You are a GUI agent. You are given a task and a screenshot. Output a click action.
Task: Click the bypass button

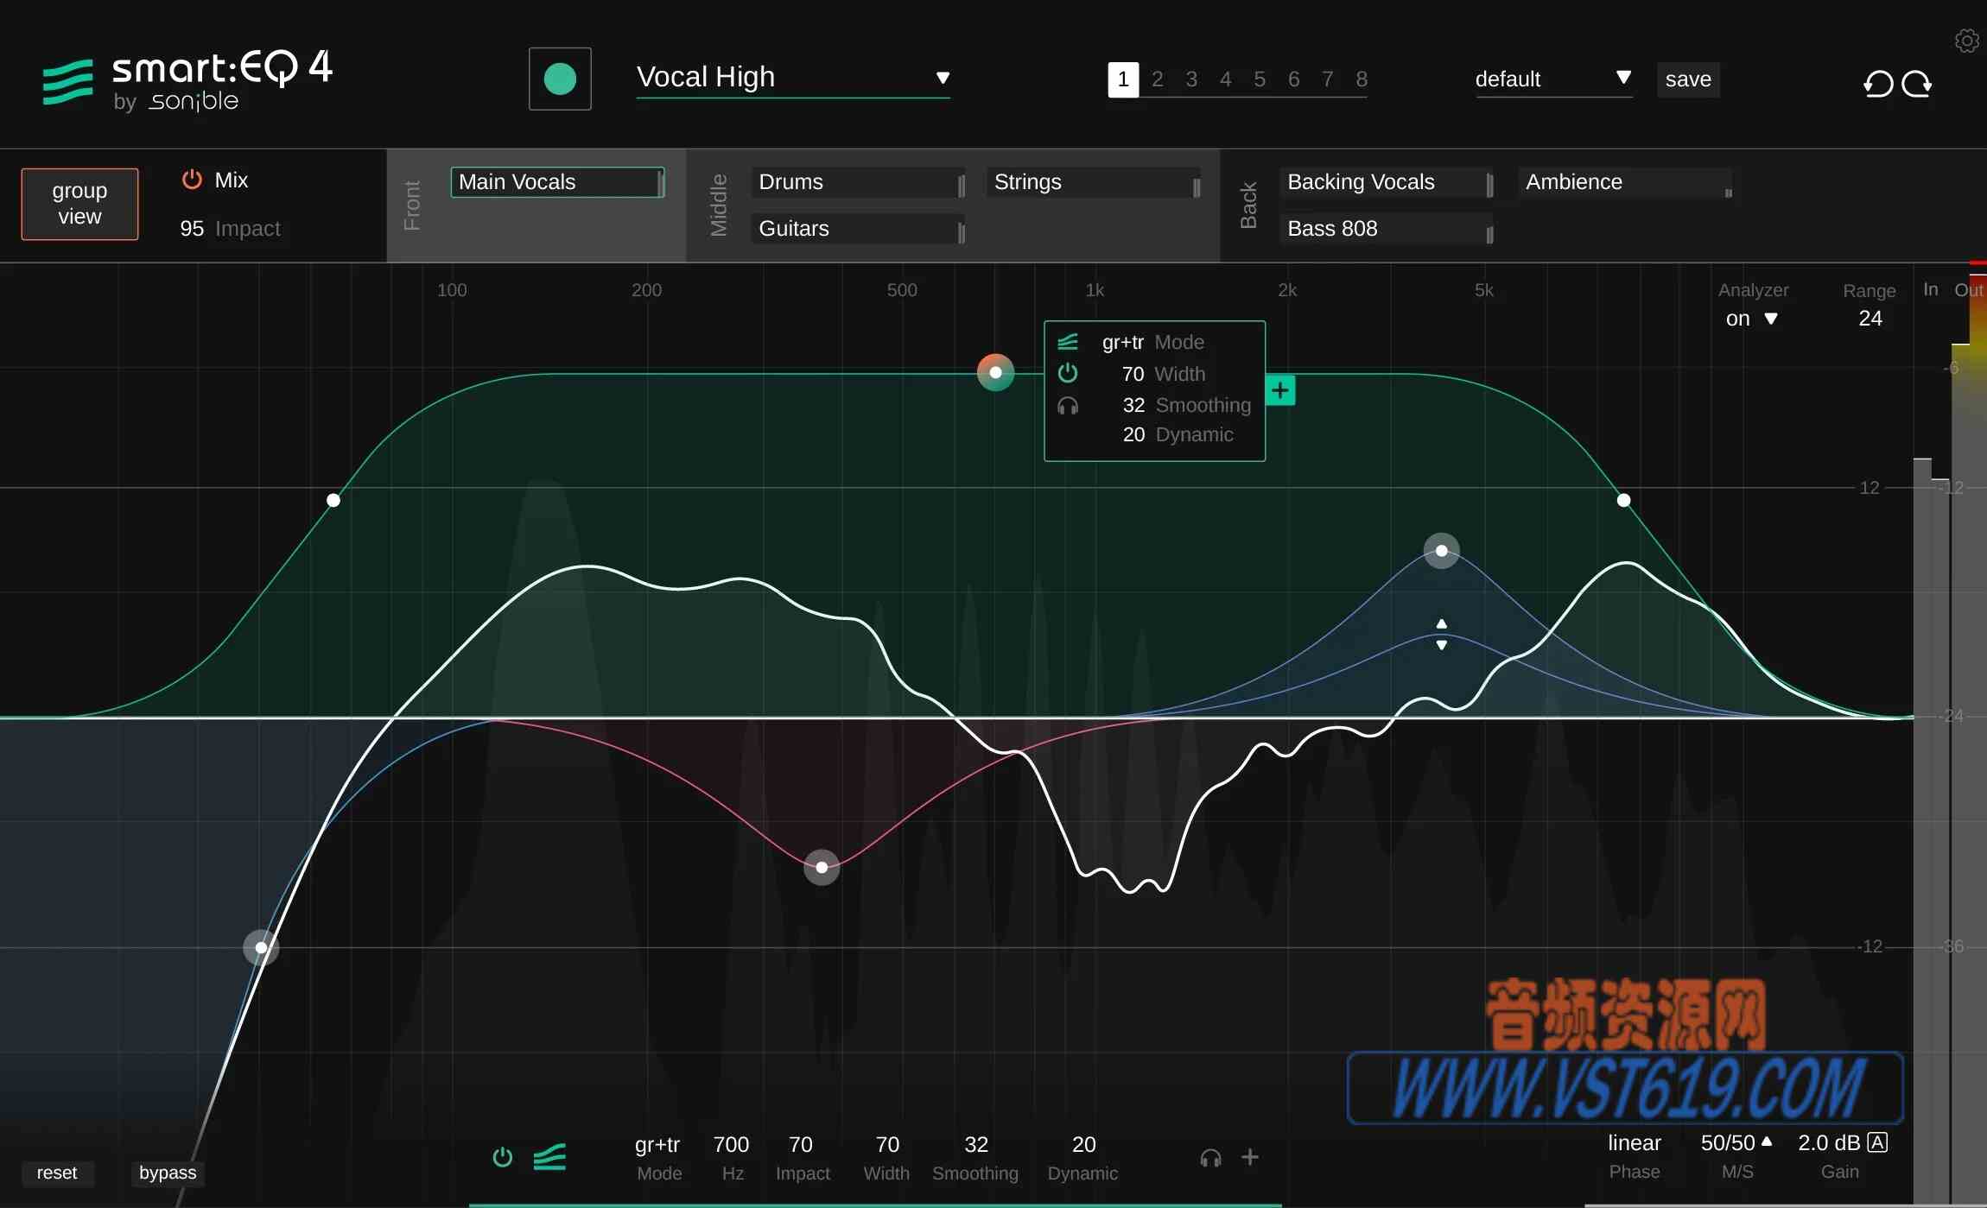pos(168,1173)
